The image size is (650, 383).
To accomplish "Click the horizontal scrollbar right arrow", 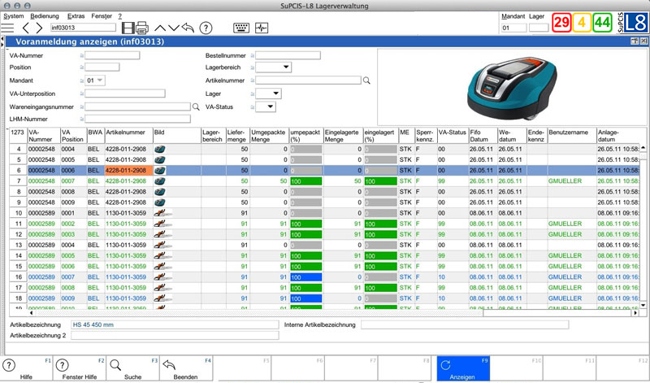I will [x=635, y=313].
